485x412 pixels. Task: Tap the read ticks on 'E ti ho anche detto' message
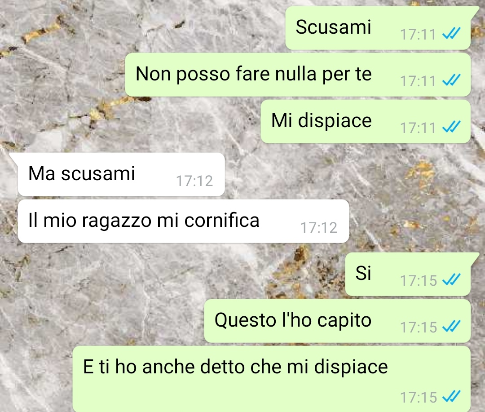pyautogui.click(x=452, y=397)
